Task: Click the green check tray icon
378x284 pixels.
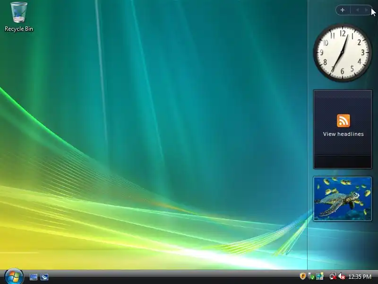Action: [x=311, y=276]
